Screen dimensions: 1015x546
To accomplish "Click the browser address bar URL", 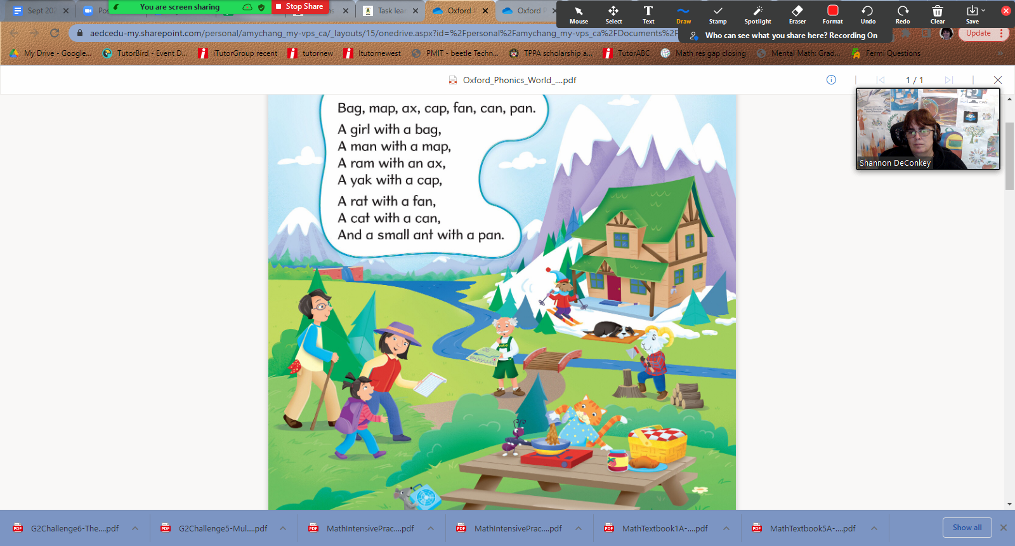I will [383, 33].
